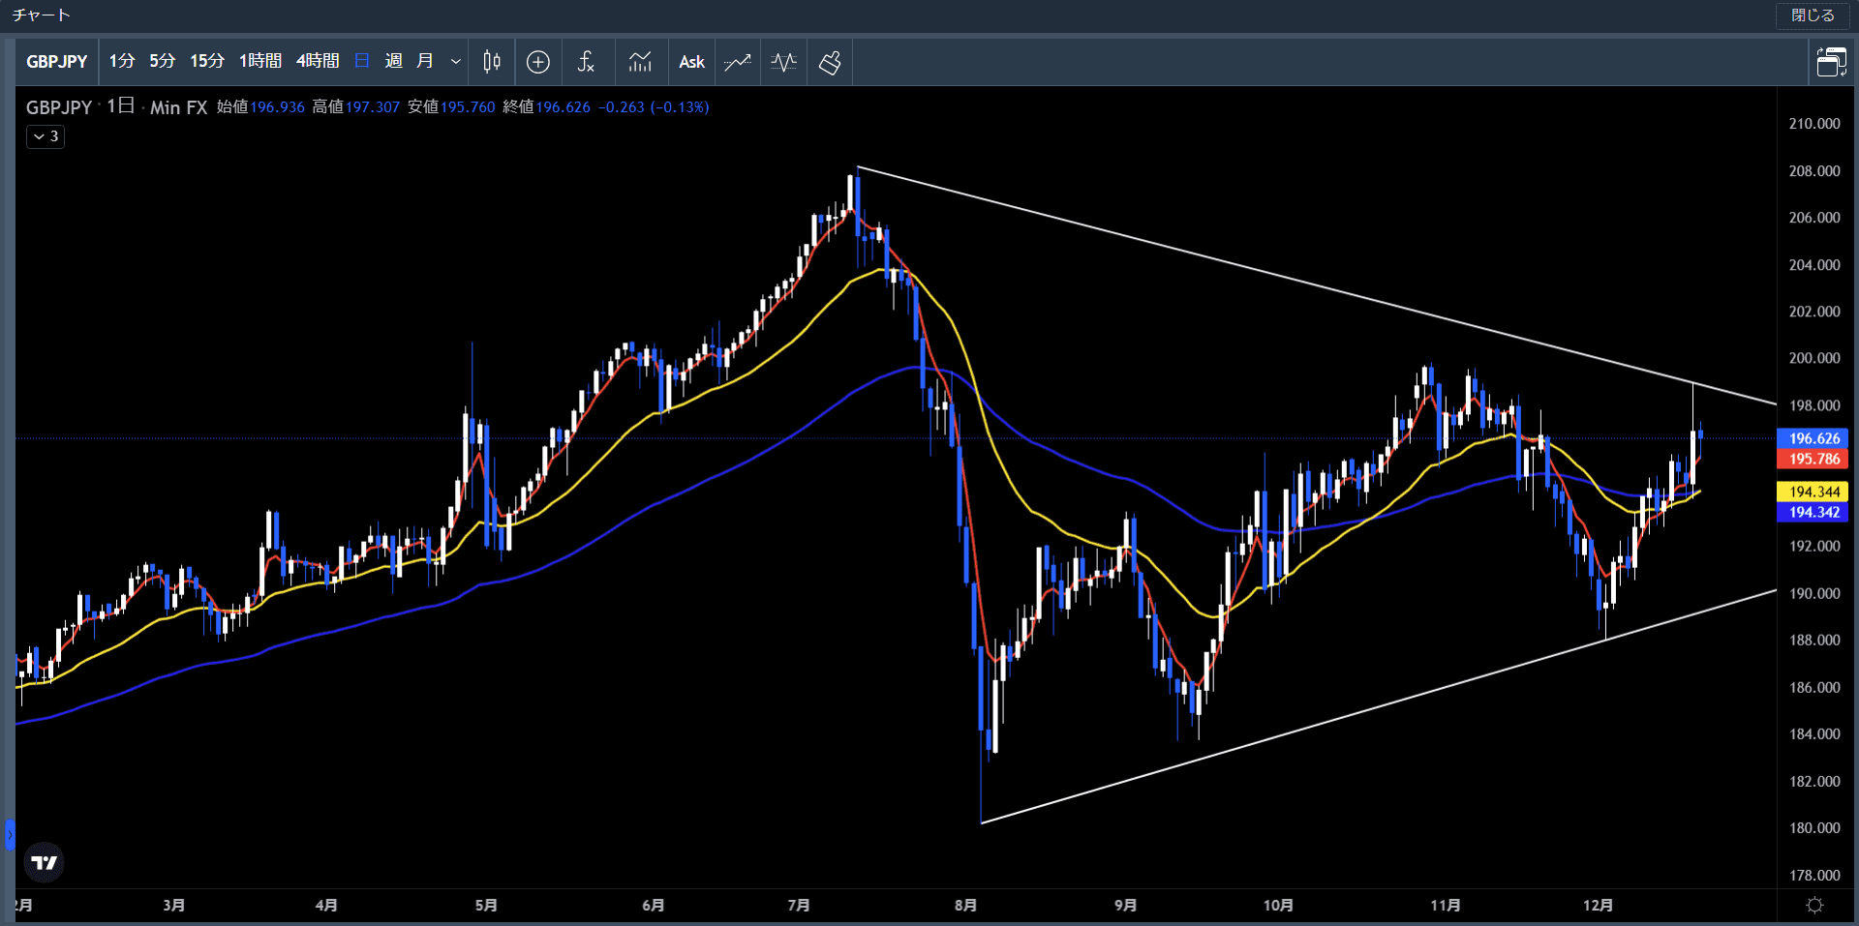Click the −0.263 (−0.13%) change value
The width and height of the screenshot is (1859, 926).
click(x=654, y=107)
